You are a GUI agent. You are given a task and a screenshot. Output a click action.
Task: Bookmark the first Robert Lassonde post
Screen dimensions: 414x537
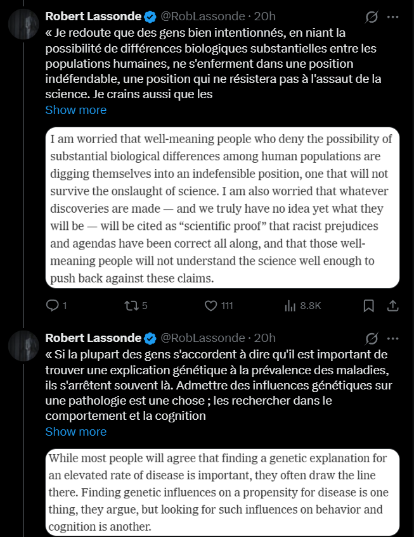(368, 306)
